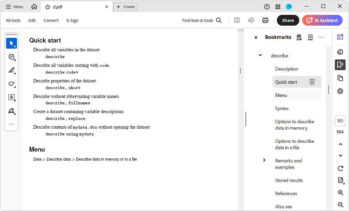Screen dimensions: 349x211
Task: Go to Remarks and examples bookmark
Action: (288, 164)
